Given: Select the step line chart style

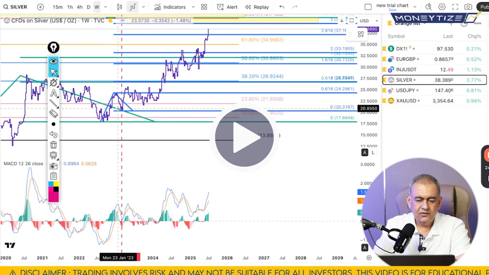Looking at the screenshot, I should [x=133, y=7].
